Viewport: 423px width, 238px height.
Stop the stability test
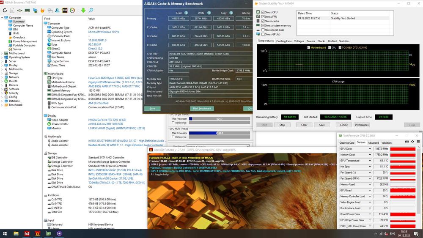282,125
